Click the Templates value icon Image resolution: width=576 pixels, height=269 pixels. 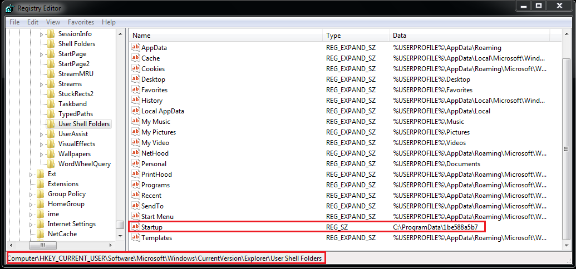point(135,238)
